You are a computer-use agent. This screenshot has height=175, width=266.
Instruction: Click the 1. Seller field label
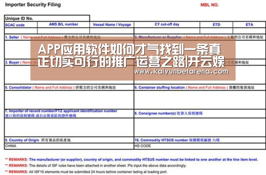[53, 37]
